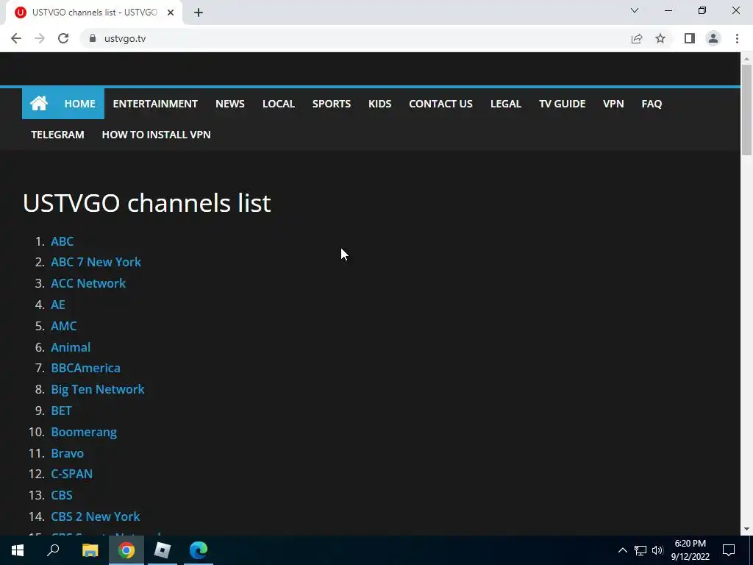Click the Chrome taskbar icon

pos(126,550)
